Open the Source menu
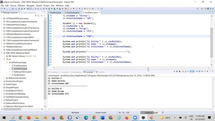 click(x=13, y=5)
